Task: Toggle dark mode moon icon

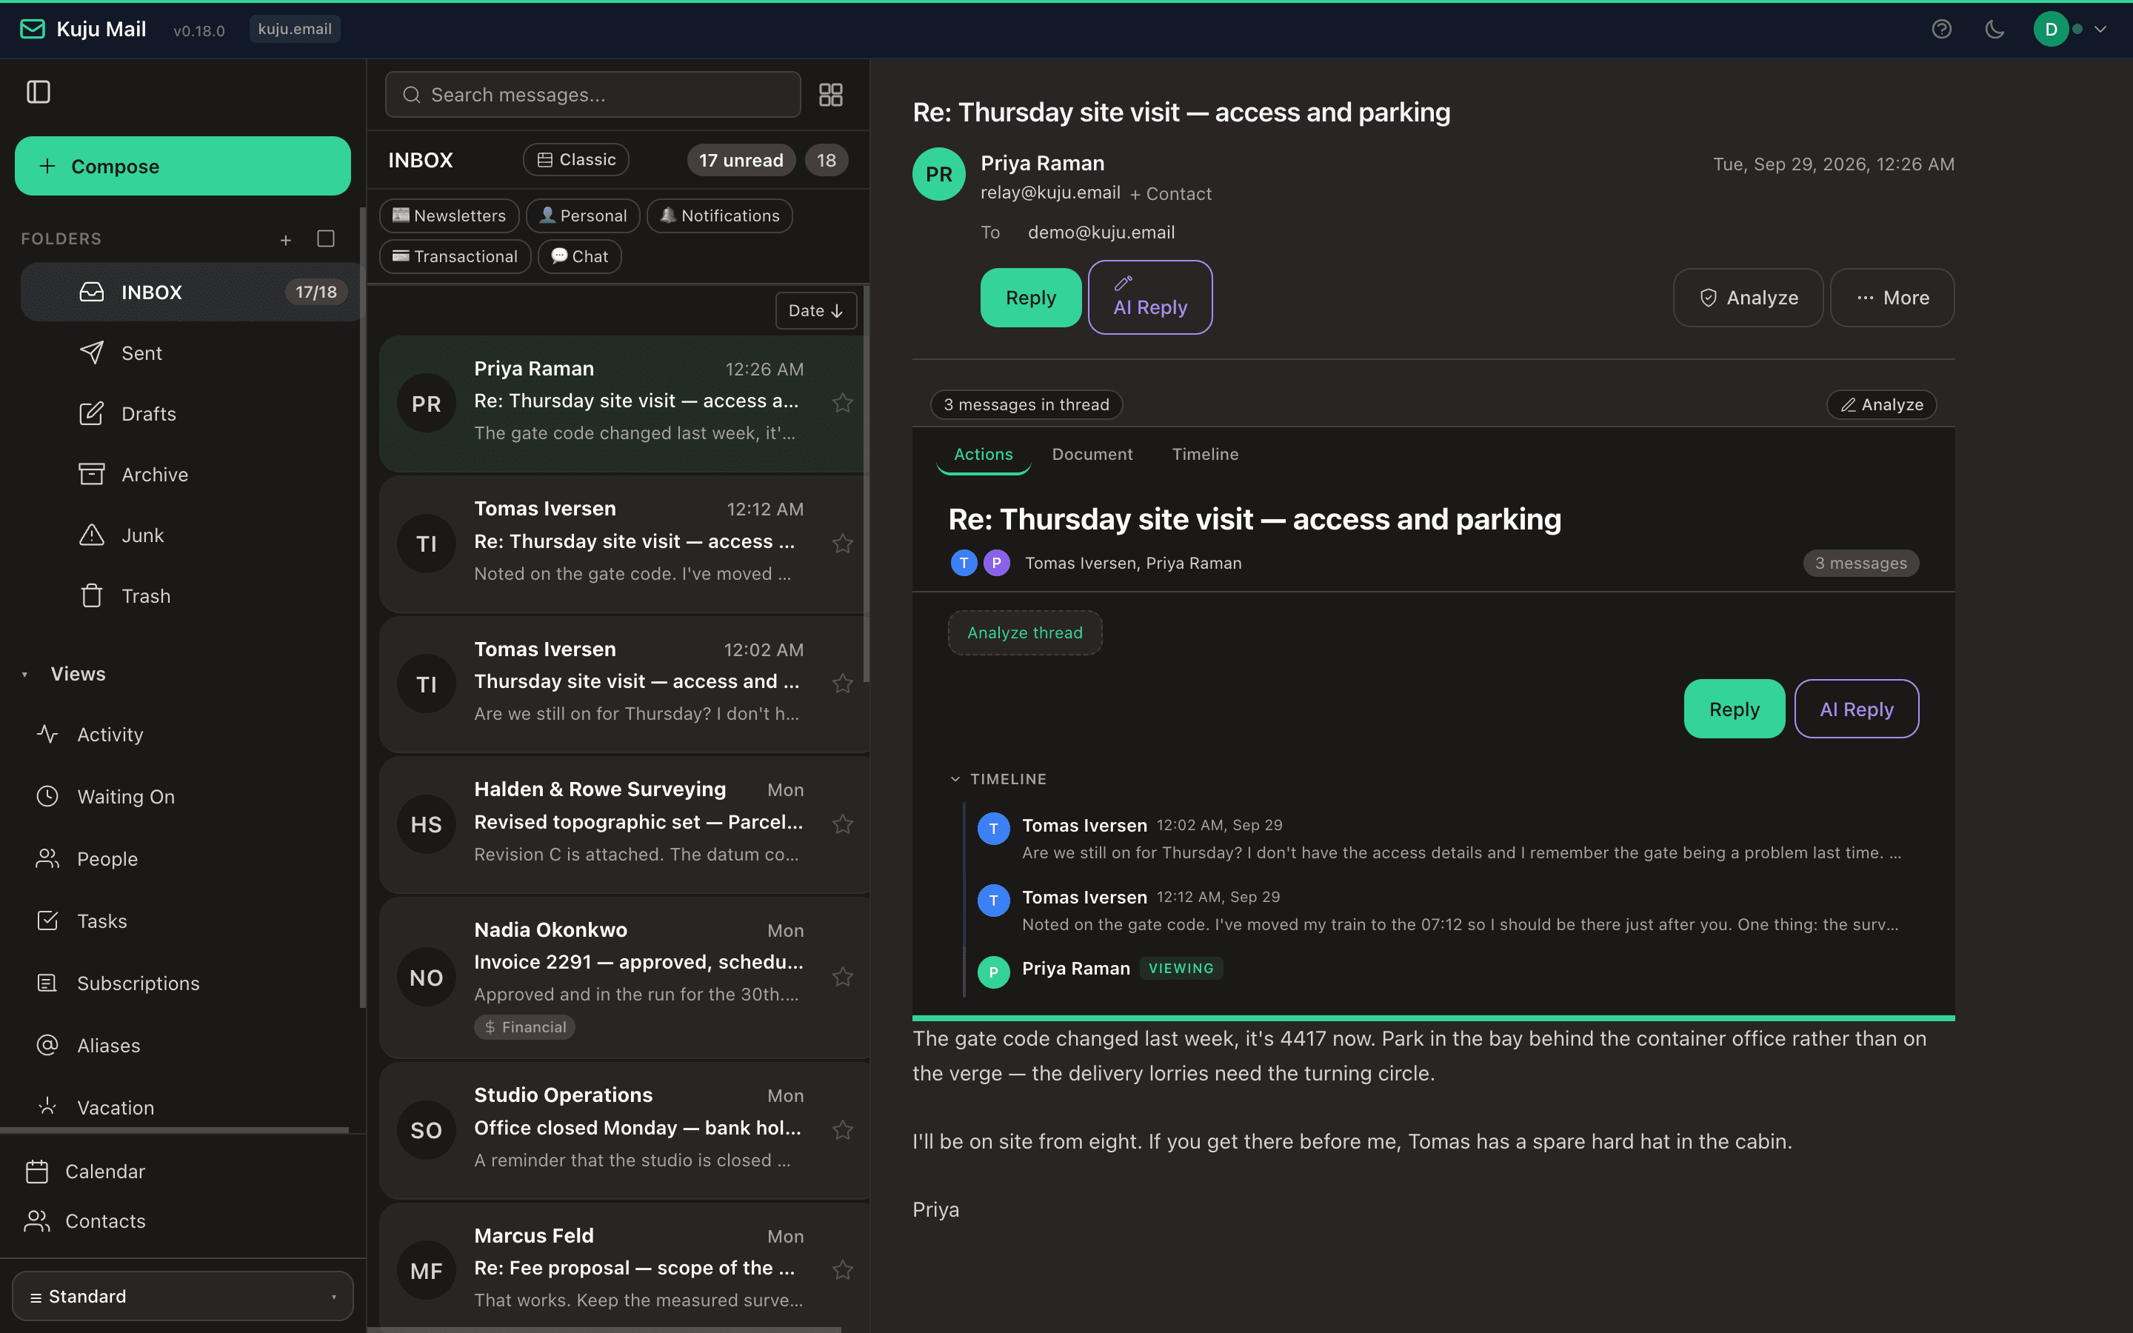Action: pyautogui.click(x=1995, y=29)
